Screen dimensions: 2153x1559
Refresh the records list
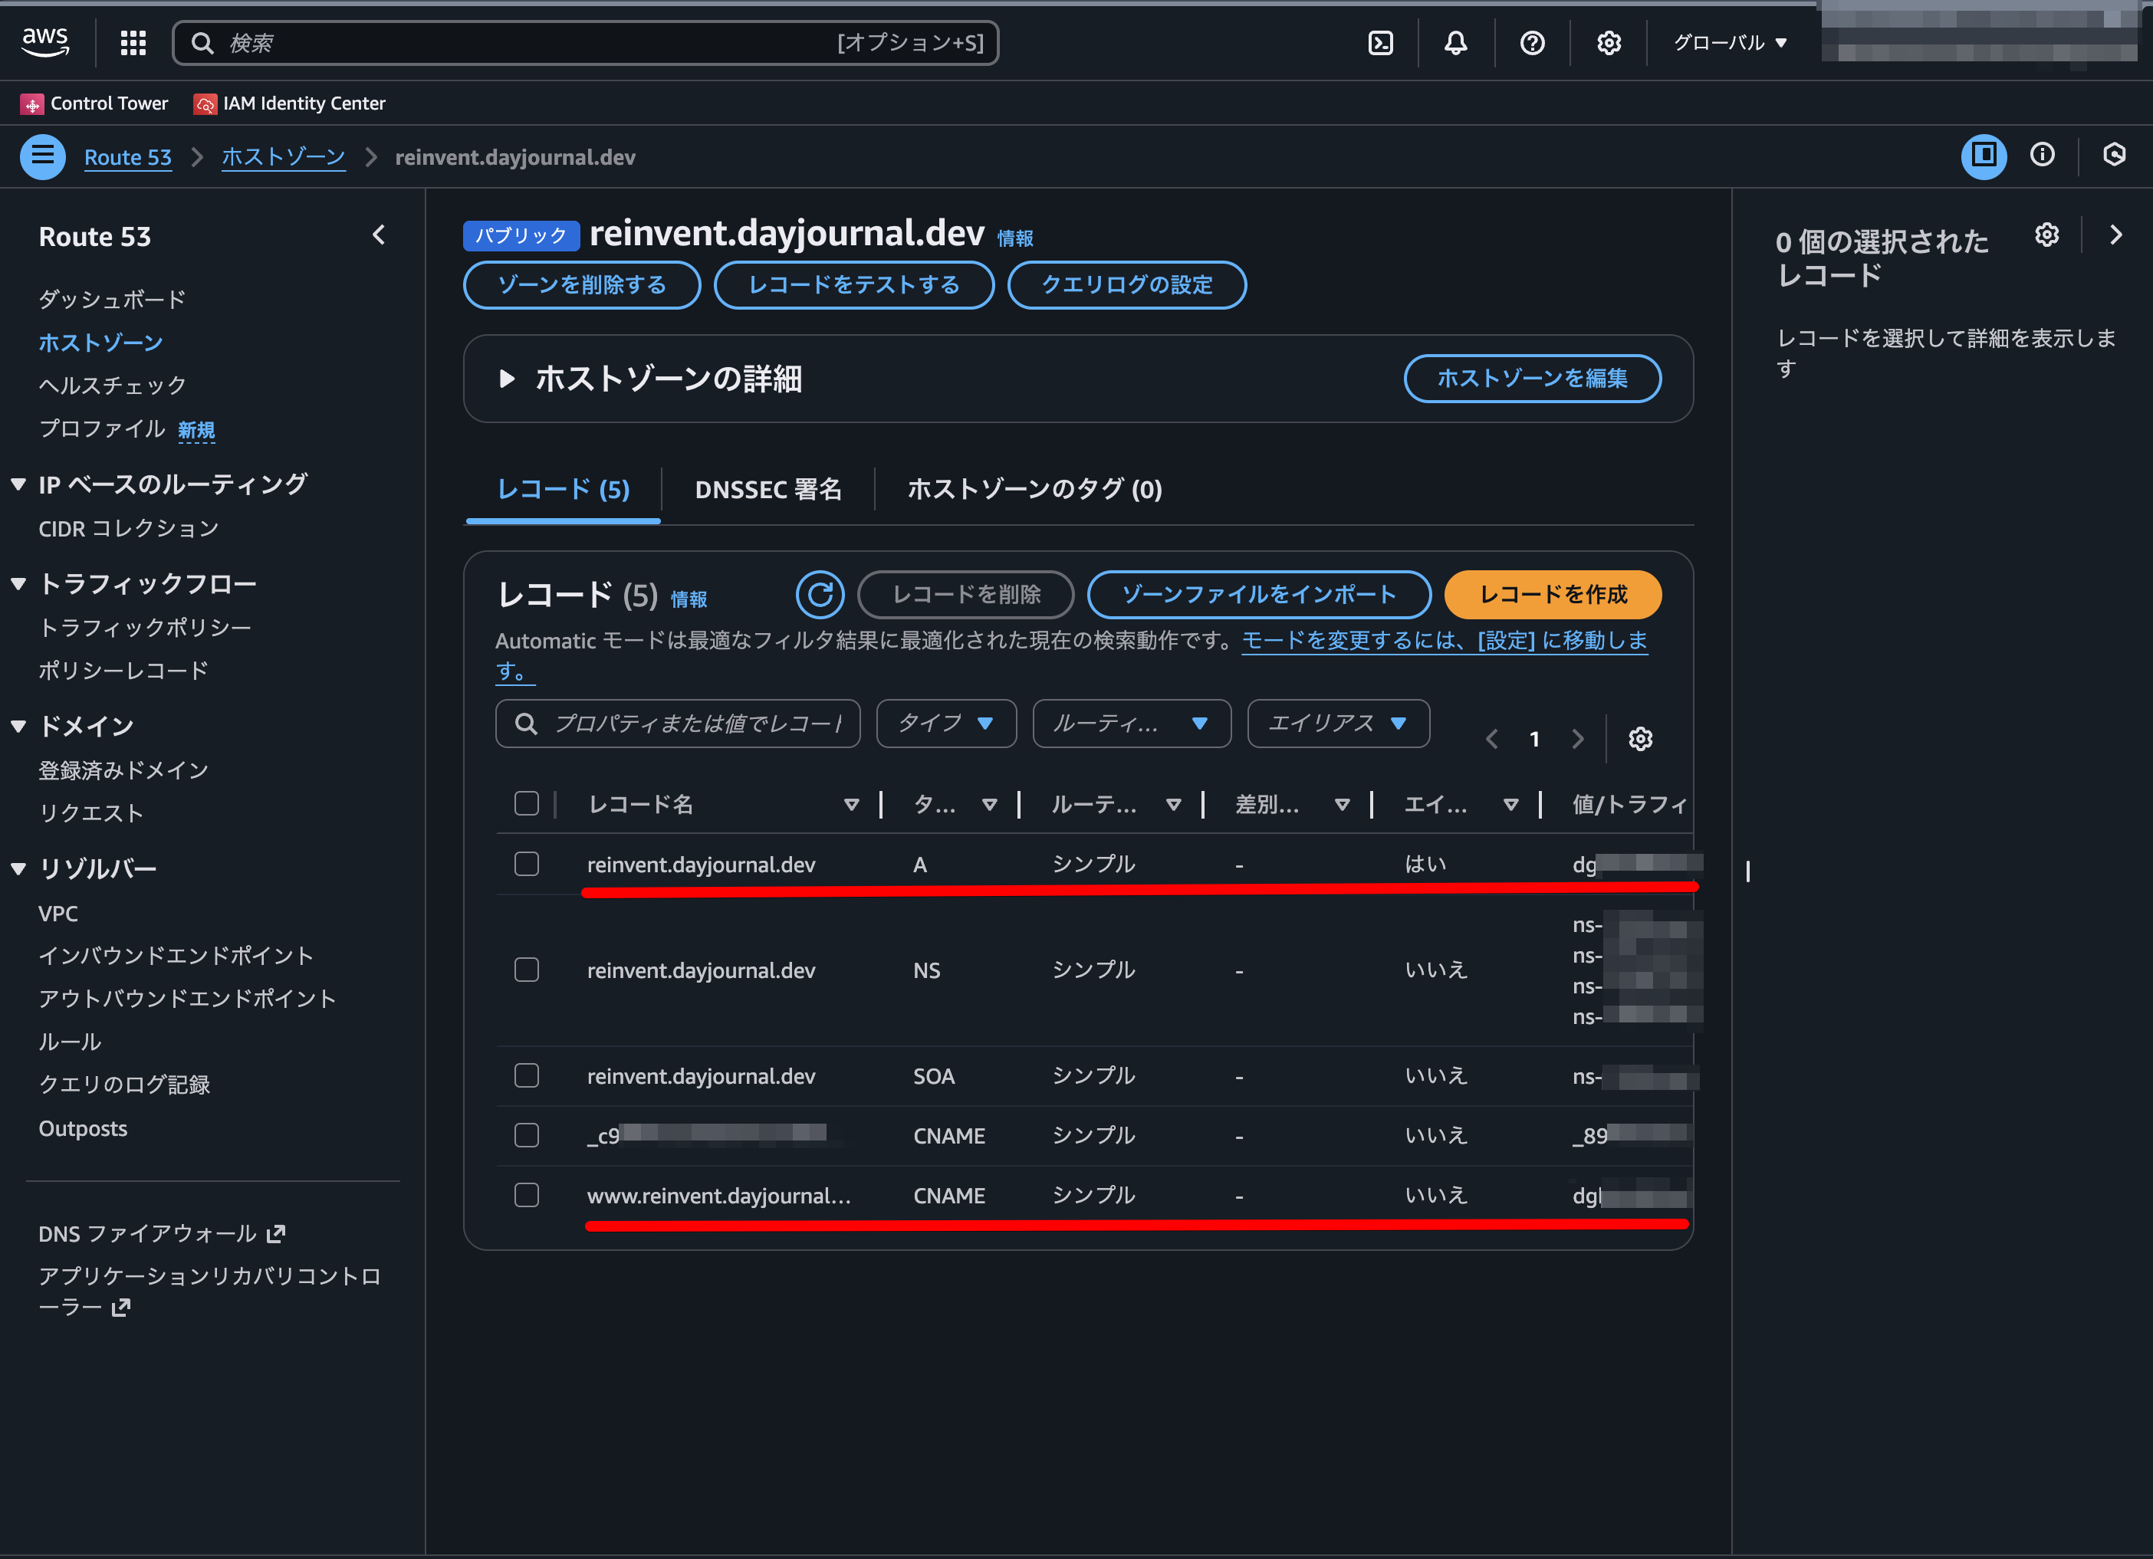819,595
